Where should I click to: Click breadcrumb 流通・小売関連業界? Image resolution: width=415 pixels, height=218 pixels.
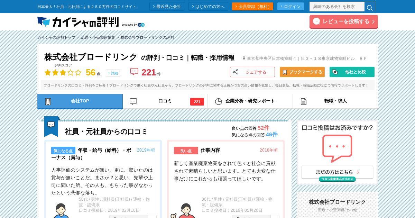[x=98, y=37]
